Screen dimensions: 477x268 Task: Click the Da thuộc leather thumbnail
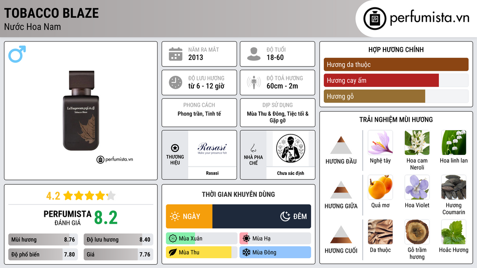(x=380, y=232)
